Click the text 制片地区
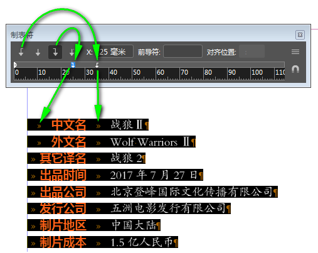The image size is (318, 253). tap(63, 225)
